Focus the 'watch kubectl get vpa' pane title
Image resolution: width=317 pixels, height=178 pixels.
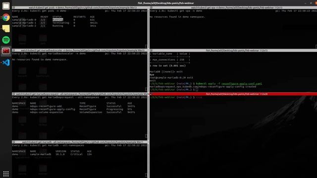coord(237,7)
